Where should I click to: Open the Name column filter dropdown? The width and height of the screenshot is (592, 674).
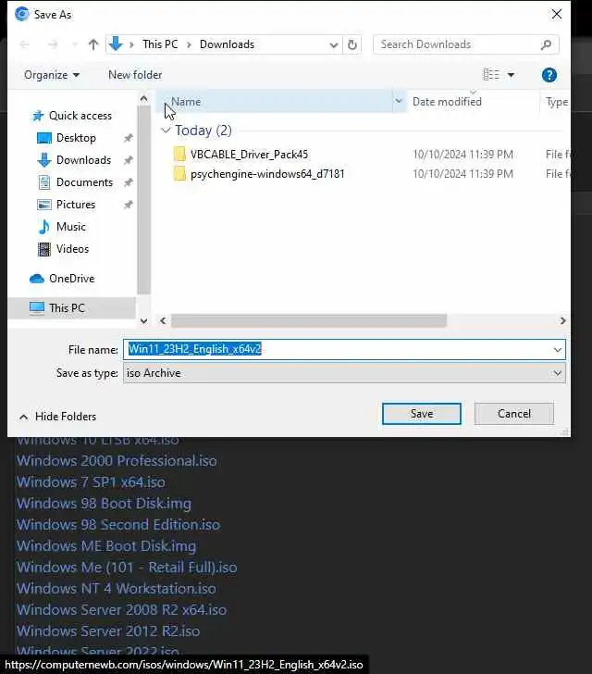click(x=399, y=102)
